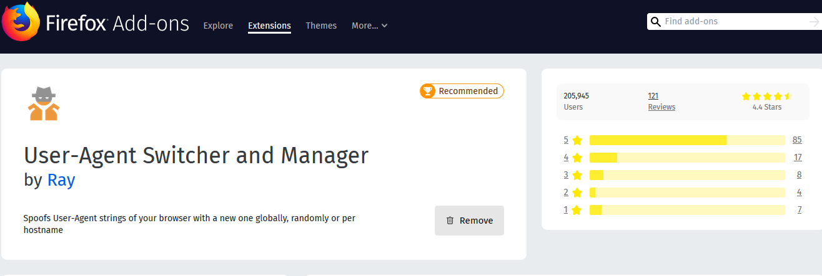
Task: Click the 4-star rating bar
Action: (687, 158)
